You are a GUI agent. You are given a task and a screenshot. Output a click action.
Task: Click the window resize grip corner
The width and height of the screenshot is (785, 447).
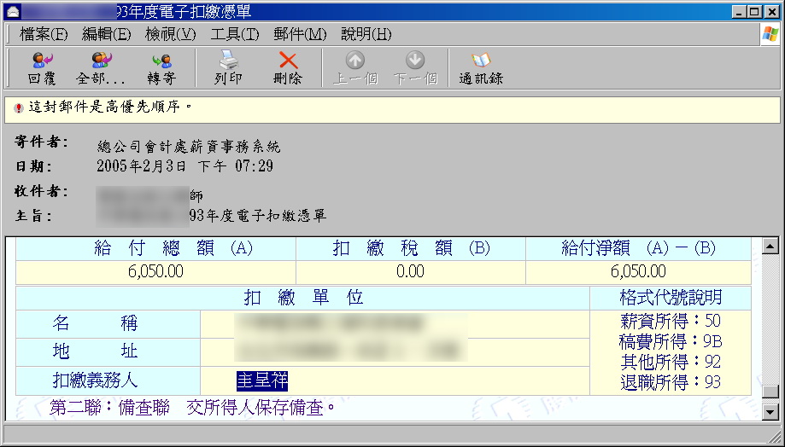tap(774, 437)
